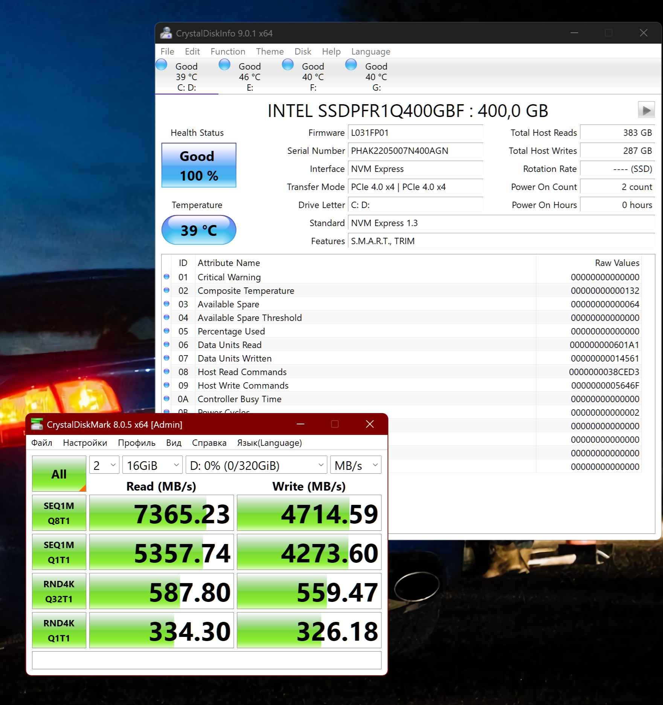
Task: Click the Power On Count value
Action: point(617,187)
